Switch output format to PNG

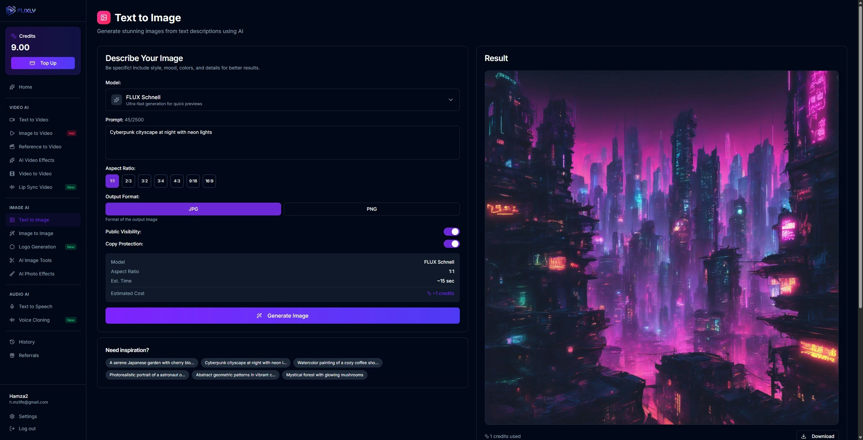[371, 209]
